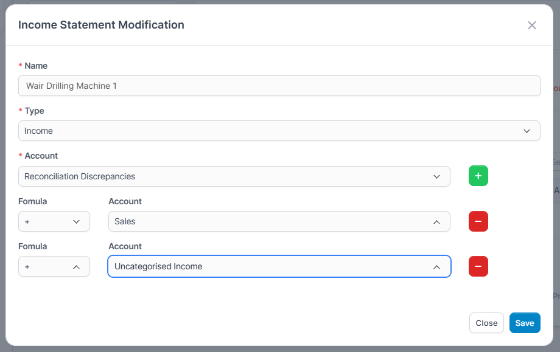Click the up chevron in Uncategorised Income field

click(436, 267)
